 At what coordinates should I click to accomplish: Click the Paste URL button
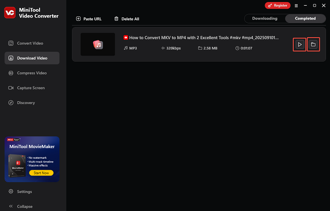tap(89, 19)
